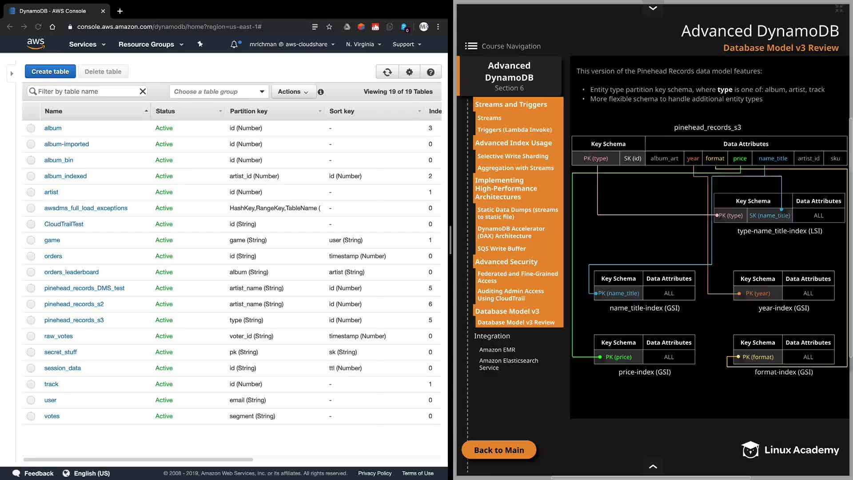Clear the table name filter X
Screen dimensions: 853x480
point(143,92)
